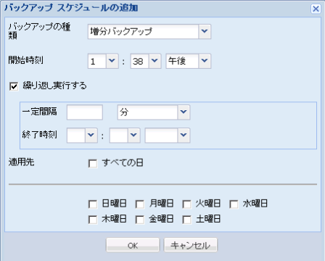Open the end time AM/PM dropdown
Image resolution: width=325 pixels, height=261 pixels.
[184, 136]
